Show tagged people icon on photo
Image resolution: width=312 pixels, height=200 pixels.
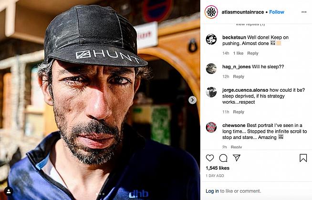click(x=9, y=191)
